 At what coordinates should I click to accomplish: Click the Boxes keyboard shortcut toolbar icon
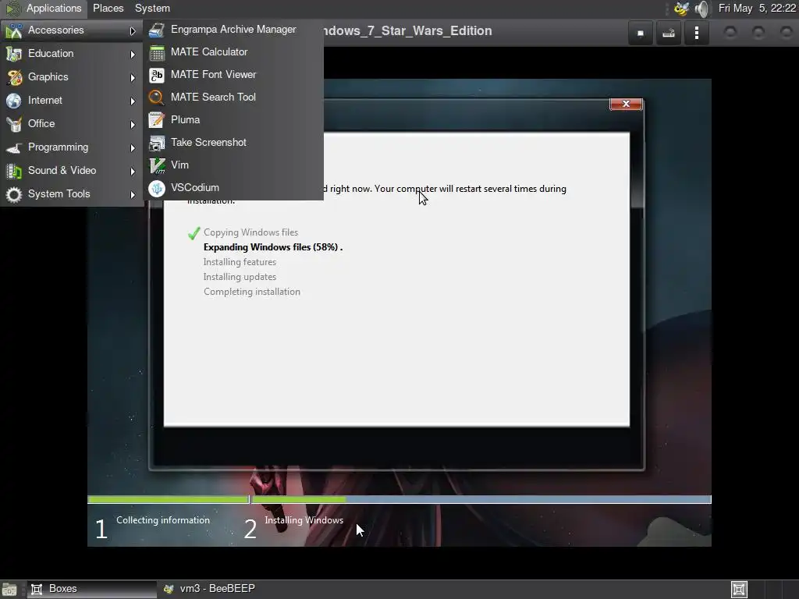tap(669, 33)
